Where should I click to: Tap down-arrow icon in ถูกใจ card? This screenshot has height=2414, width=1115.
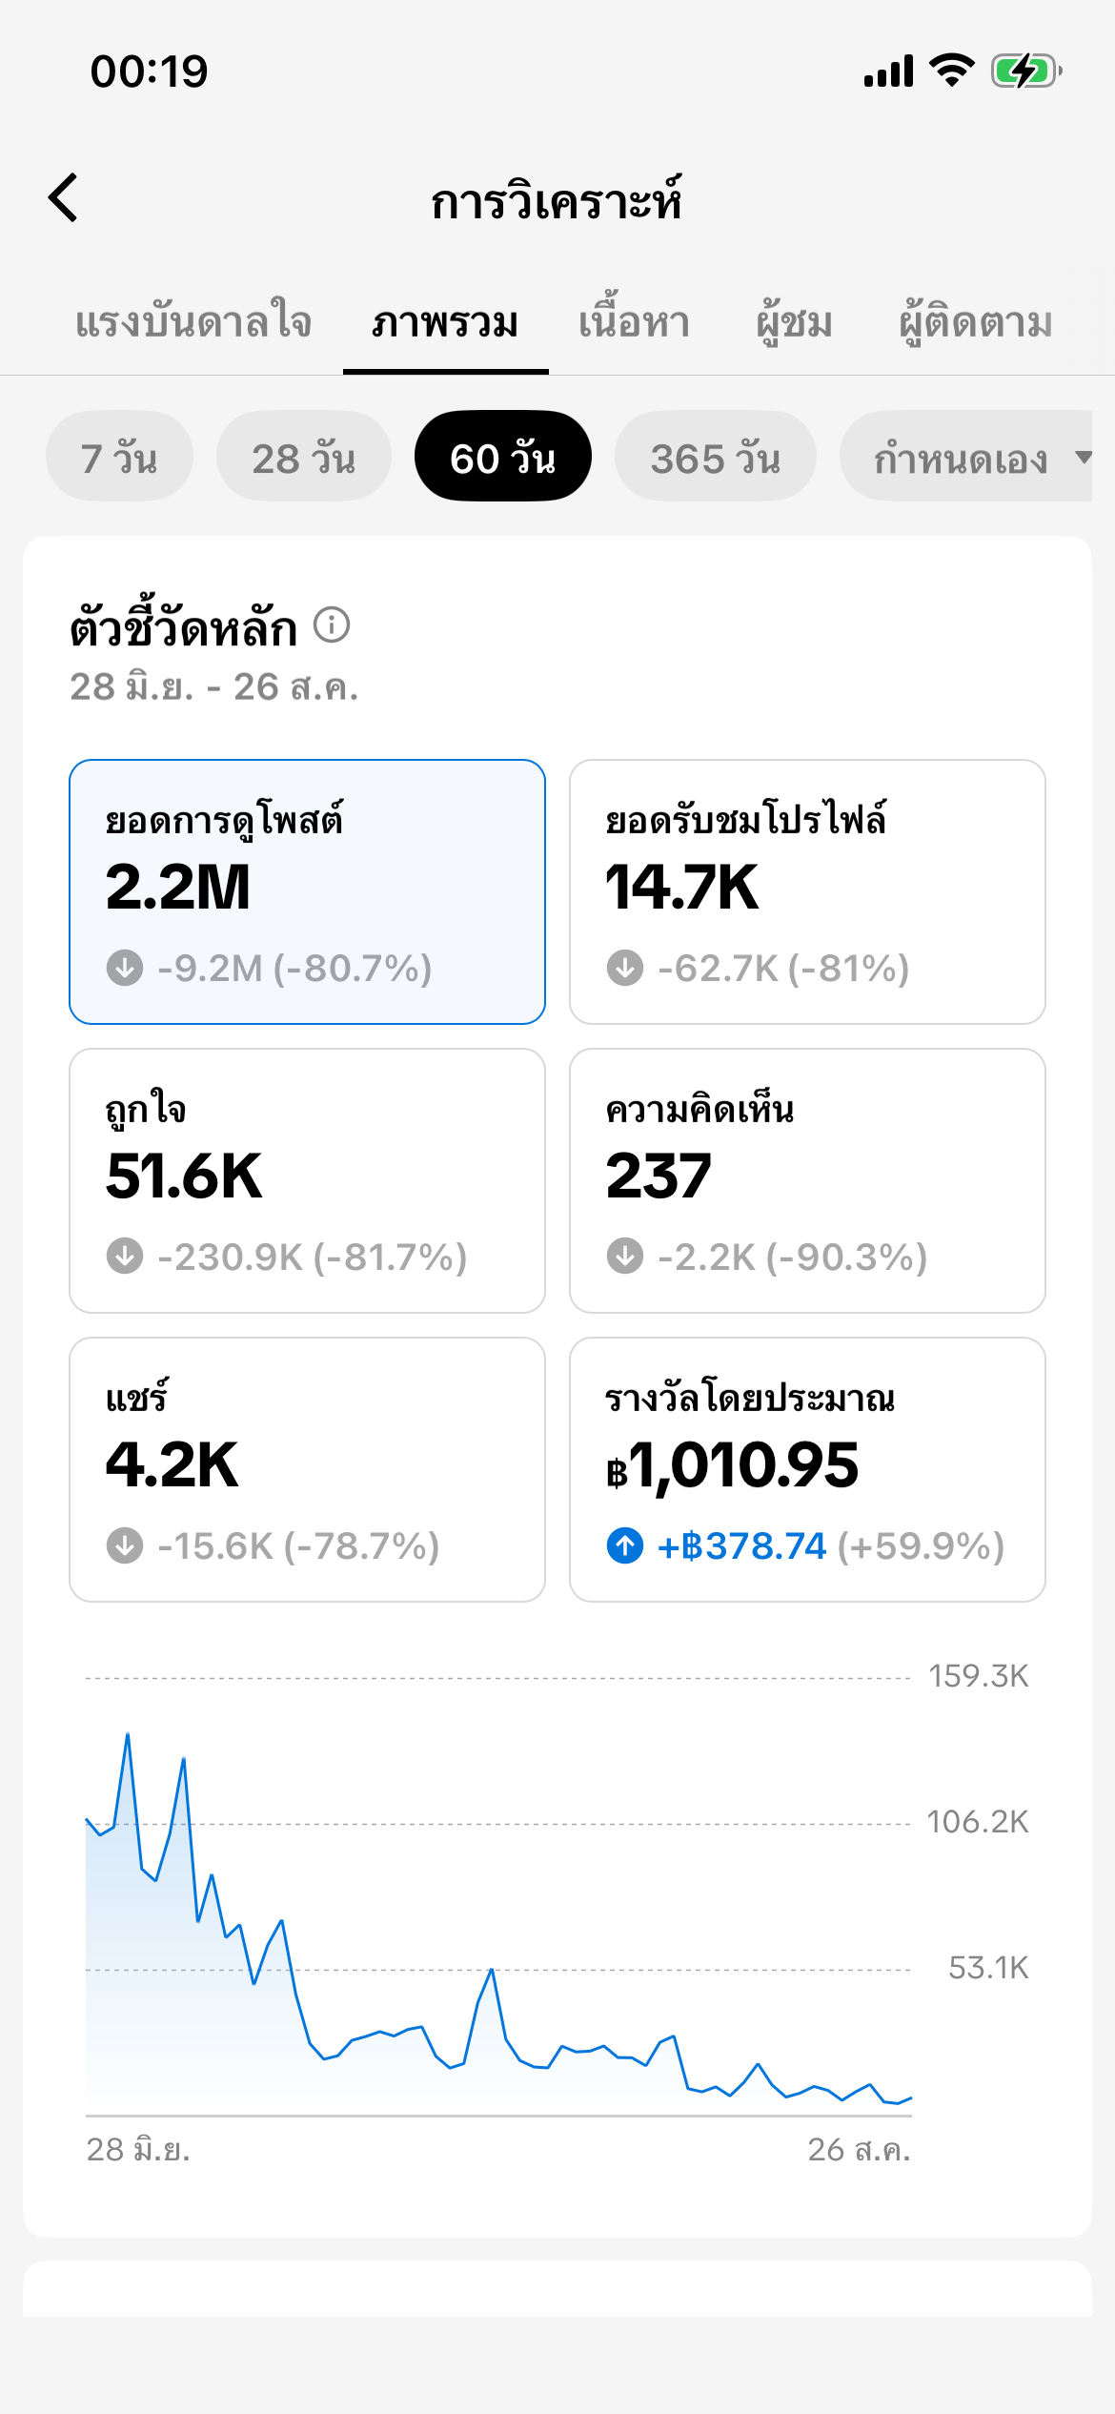coord(125,1257)
